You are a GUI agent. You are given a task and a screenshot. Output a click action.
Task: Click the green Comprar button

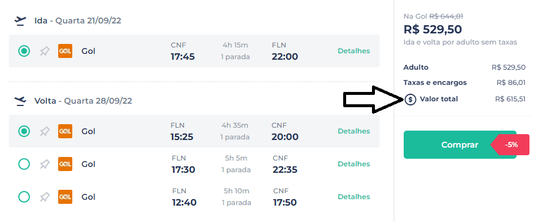pos(460,145)
